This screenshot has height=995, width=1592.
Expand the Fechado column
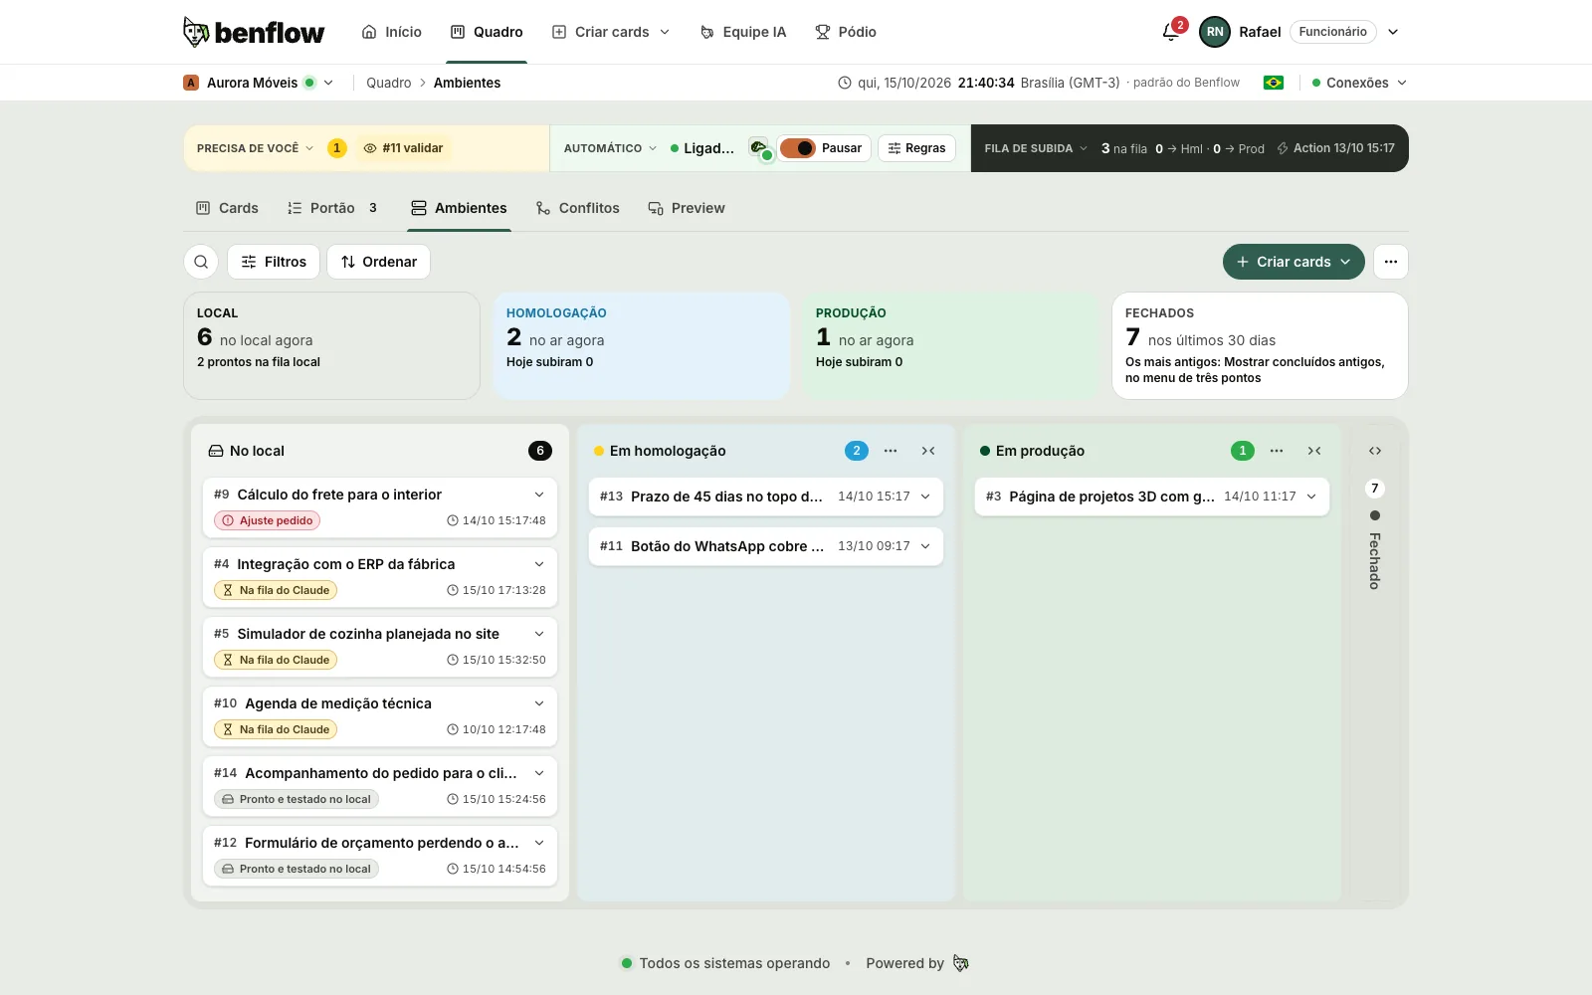pos(1375,451)
